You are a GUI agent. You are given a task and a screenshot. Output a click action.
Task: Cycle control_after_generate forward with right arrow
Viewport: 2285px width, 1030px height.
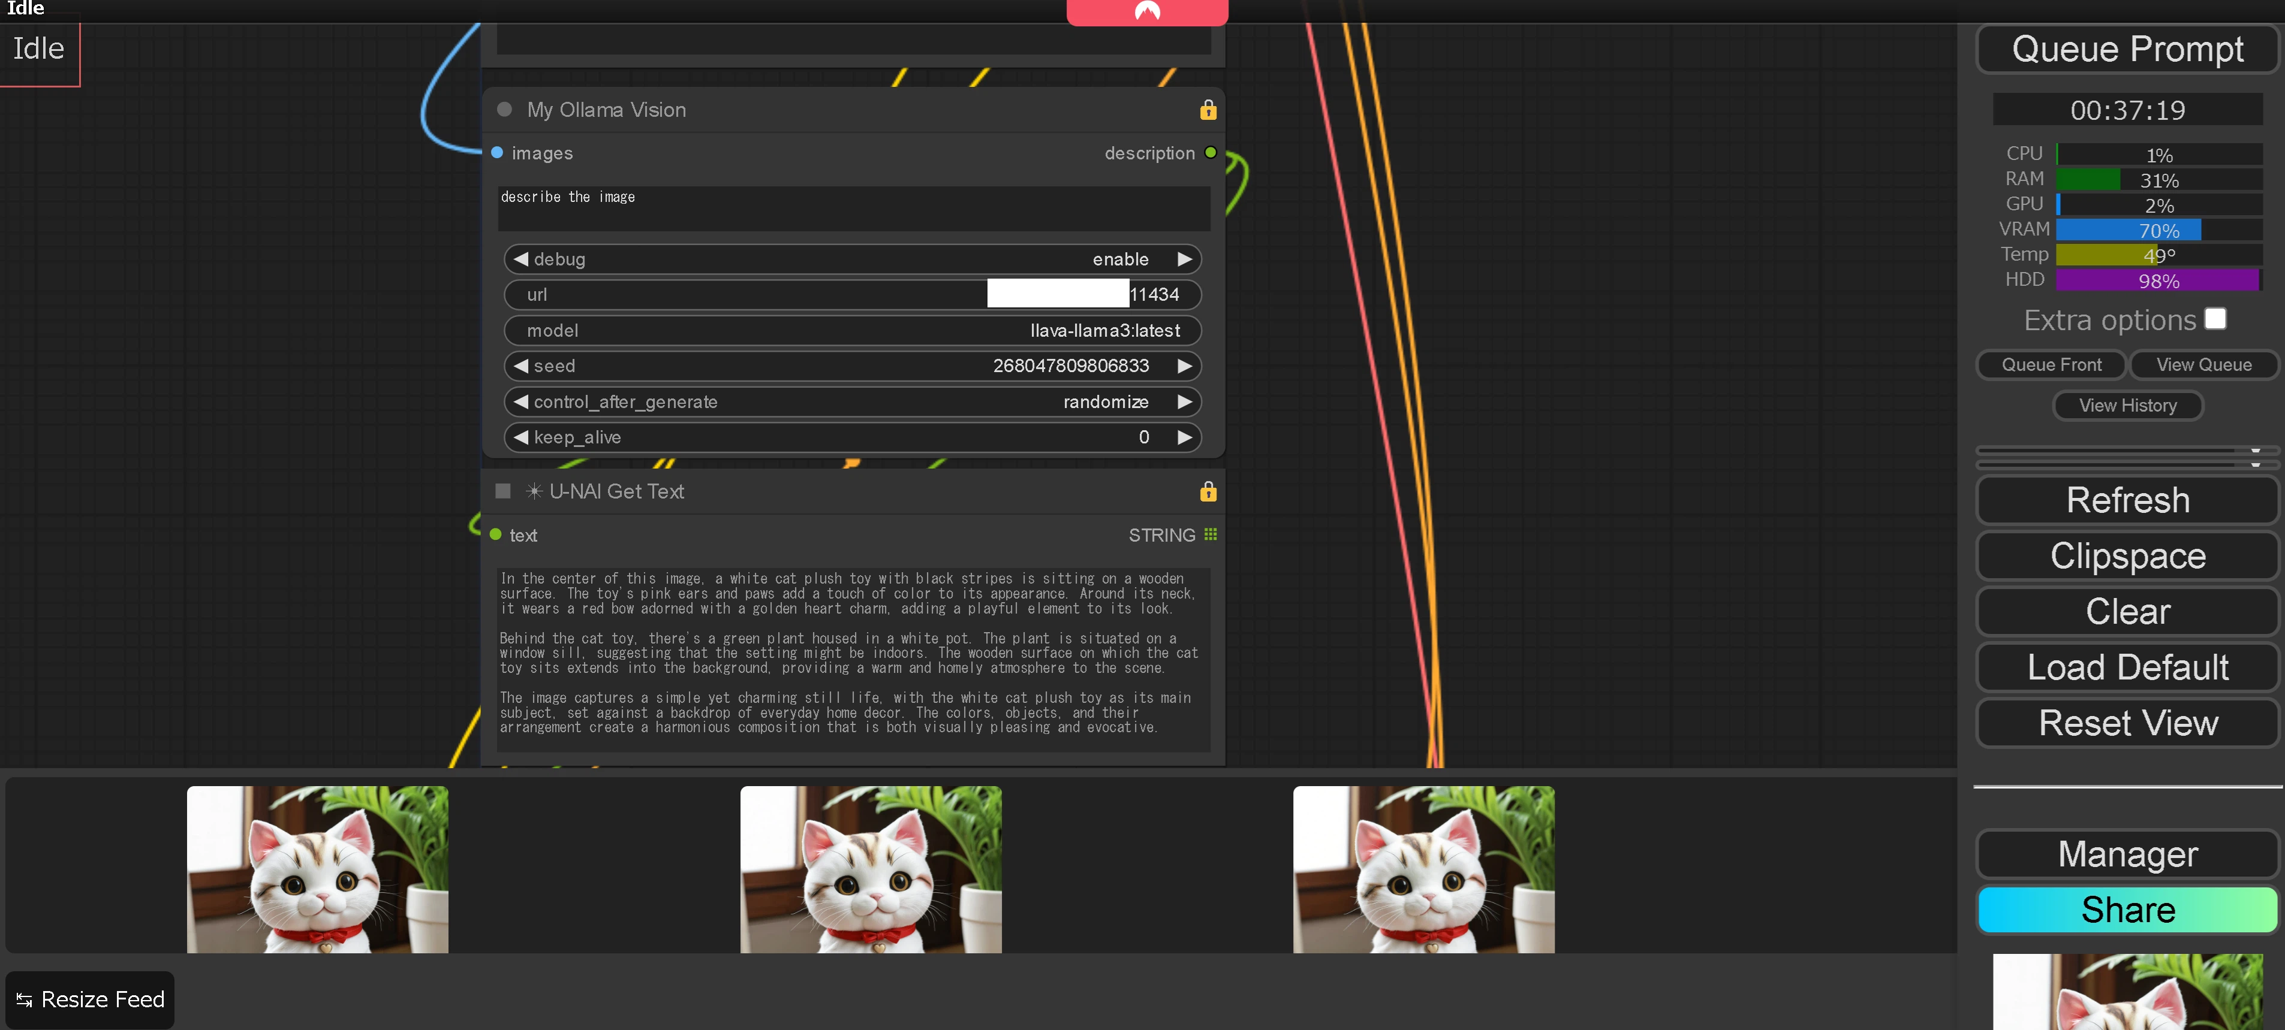(1184, 401)
